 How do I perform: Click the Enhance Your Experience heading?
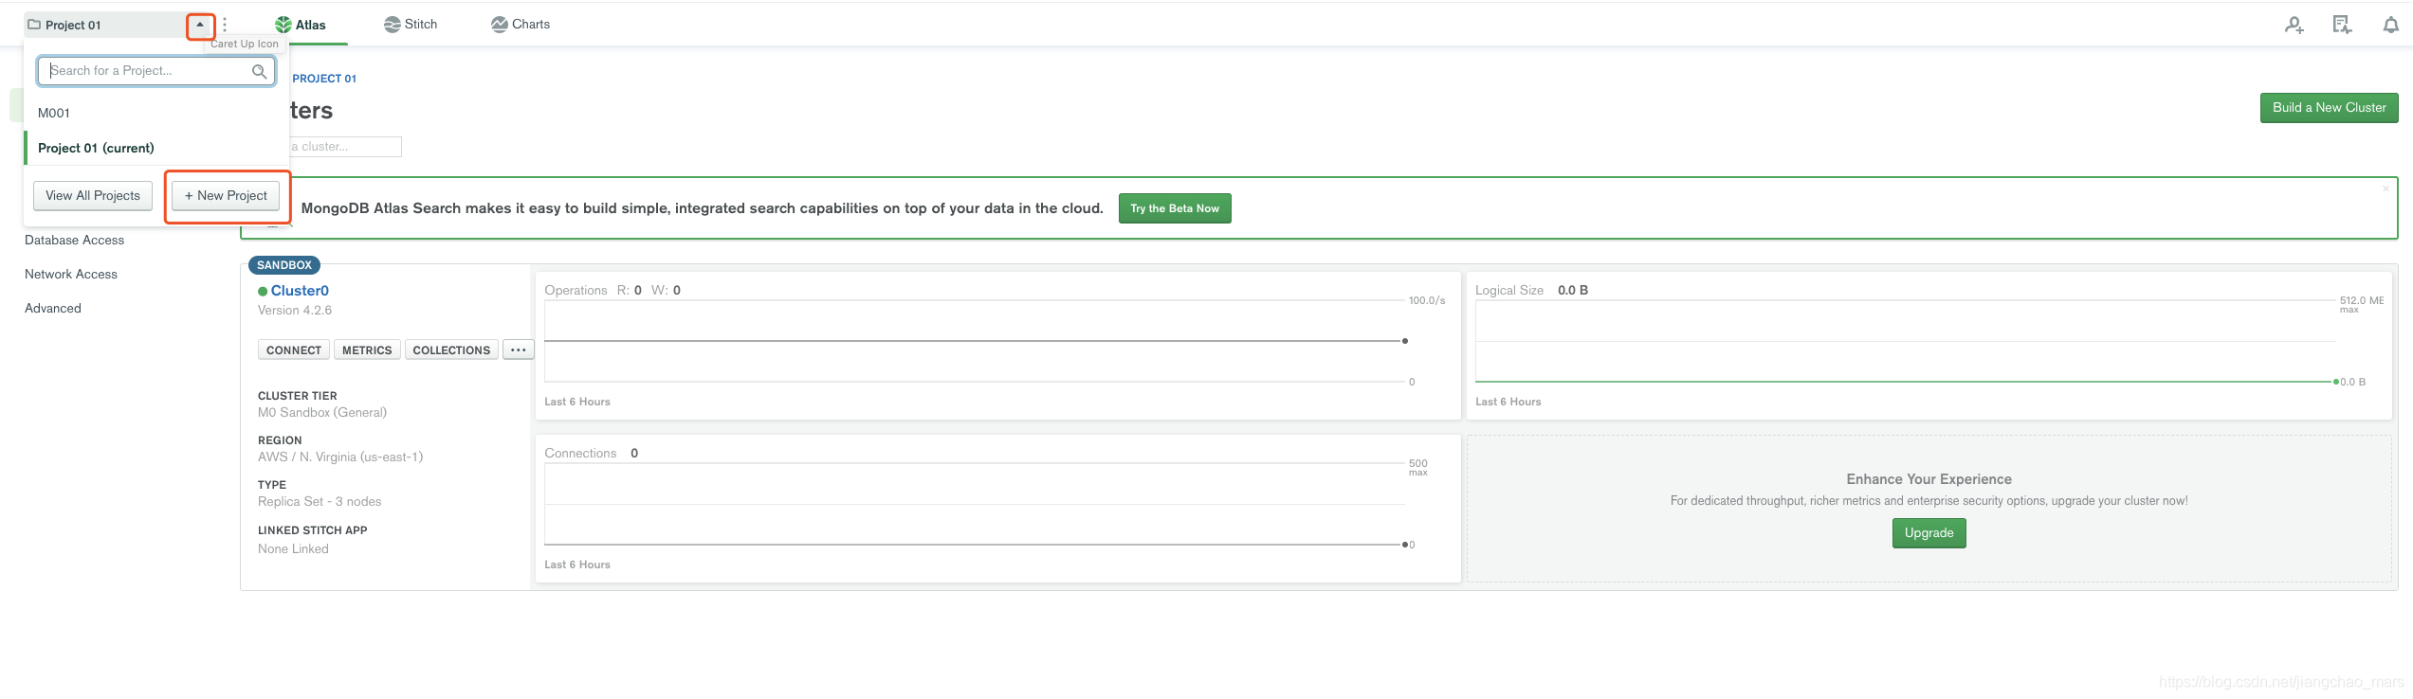pos(1929,479)
